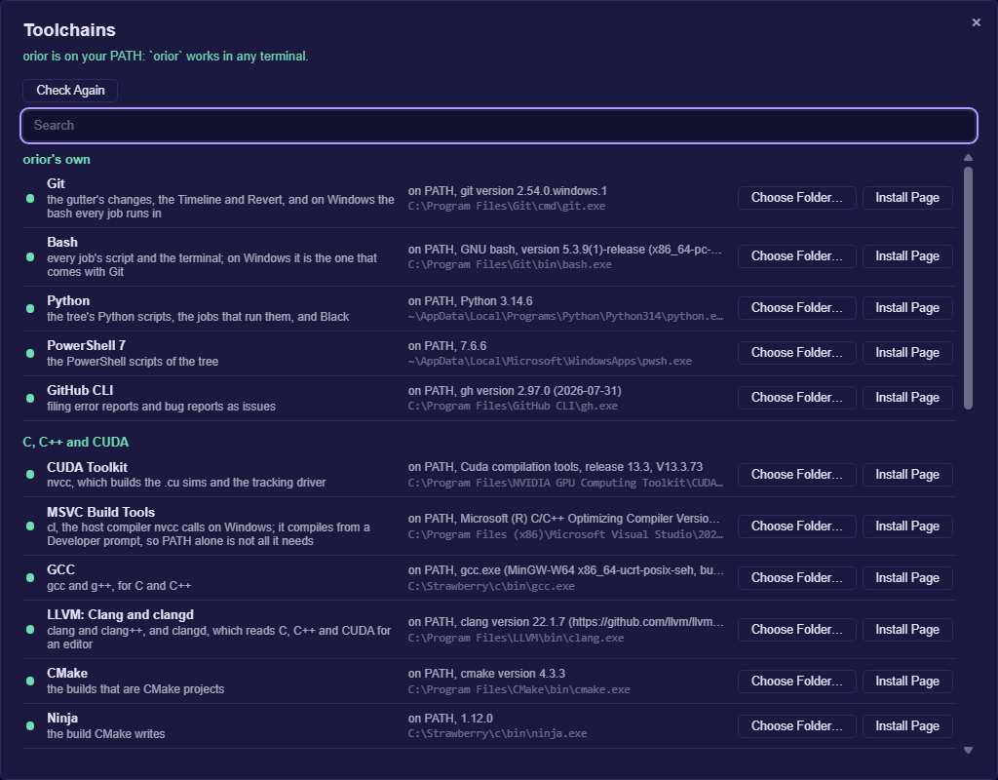Viewport: 998px width, 780px height.
Task: Click Choose Folder for Ninja
Action: point(796,726)
